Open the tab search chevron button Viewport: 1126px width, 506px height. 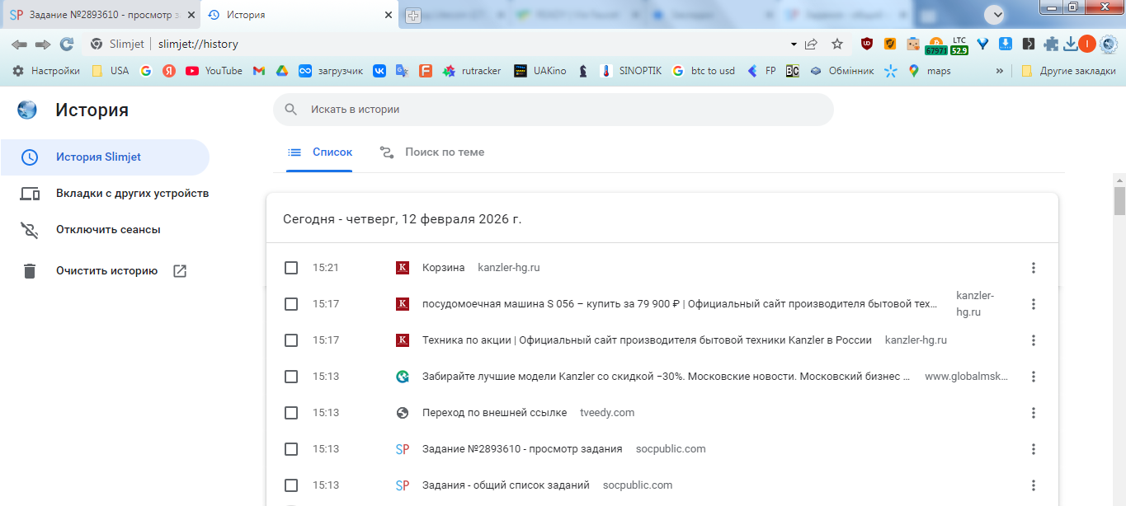(996, 14)
